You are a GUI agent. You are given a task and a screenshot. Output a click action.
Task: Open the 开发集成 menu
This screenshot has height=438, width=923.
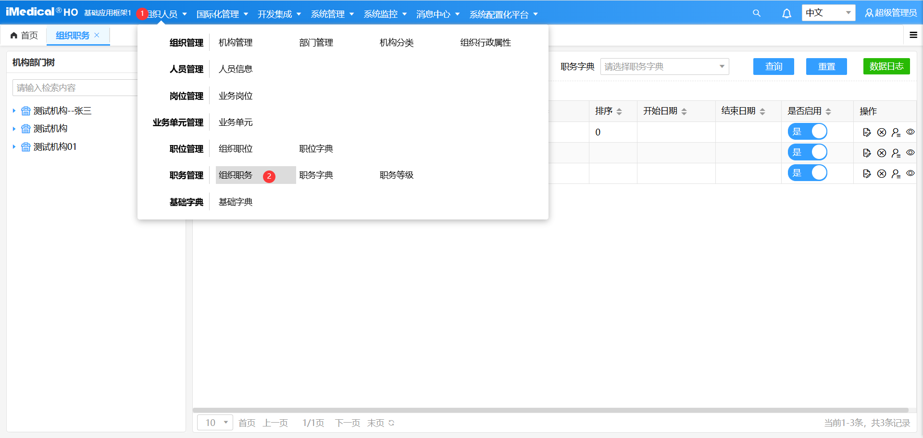279,14
